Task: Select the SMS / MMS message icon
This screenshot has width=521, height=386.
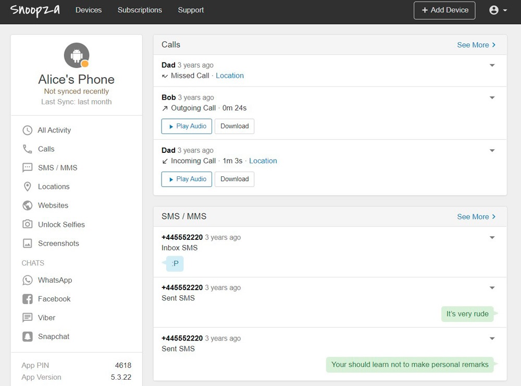Action: [x=28, y=168]
